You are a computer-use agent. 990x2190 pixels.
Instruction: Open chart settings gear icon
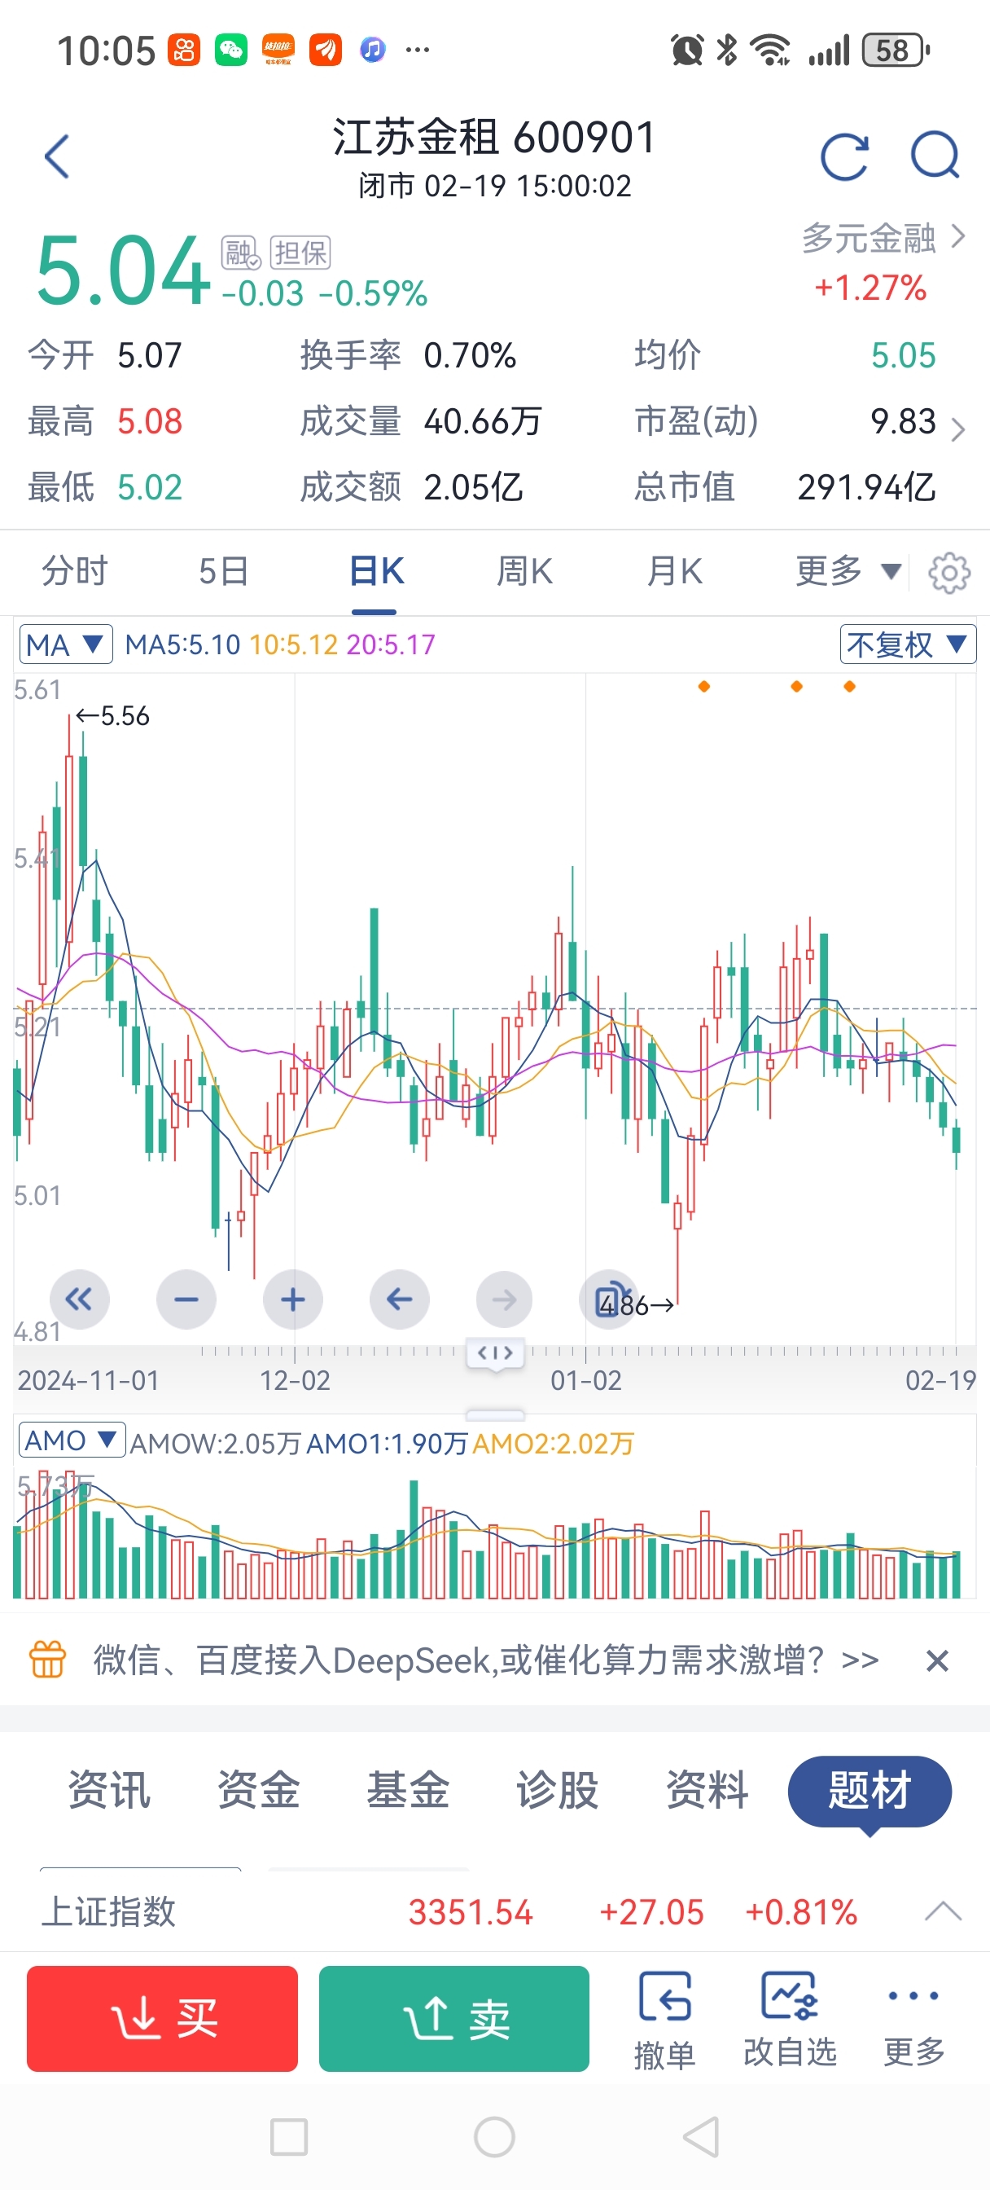pyautogui.click(x=948, y=573)
